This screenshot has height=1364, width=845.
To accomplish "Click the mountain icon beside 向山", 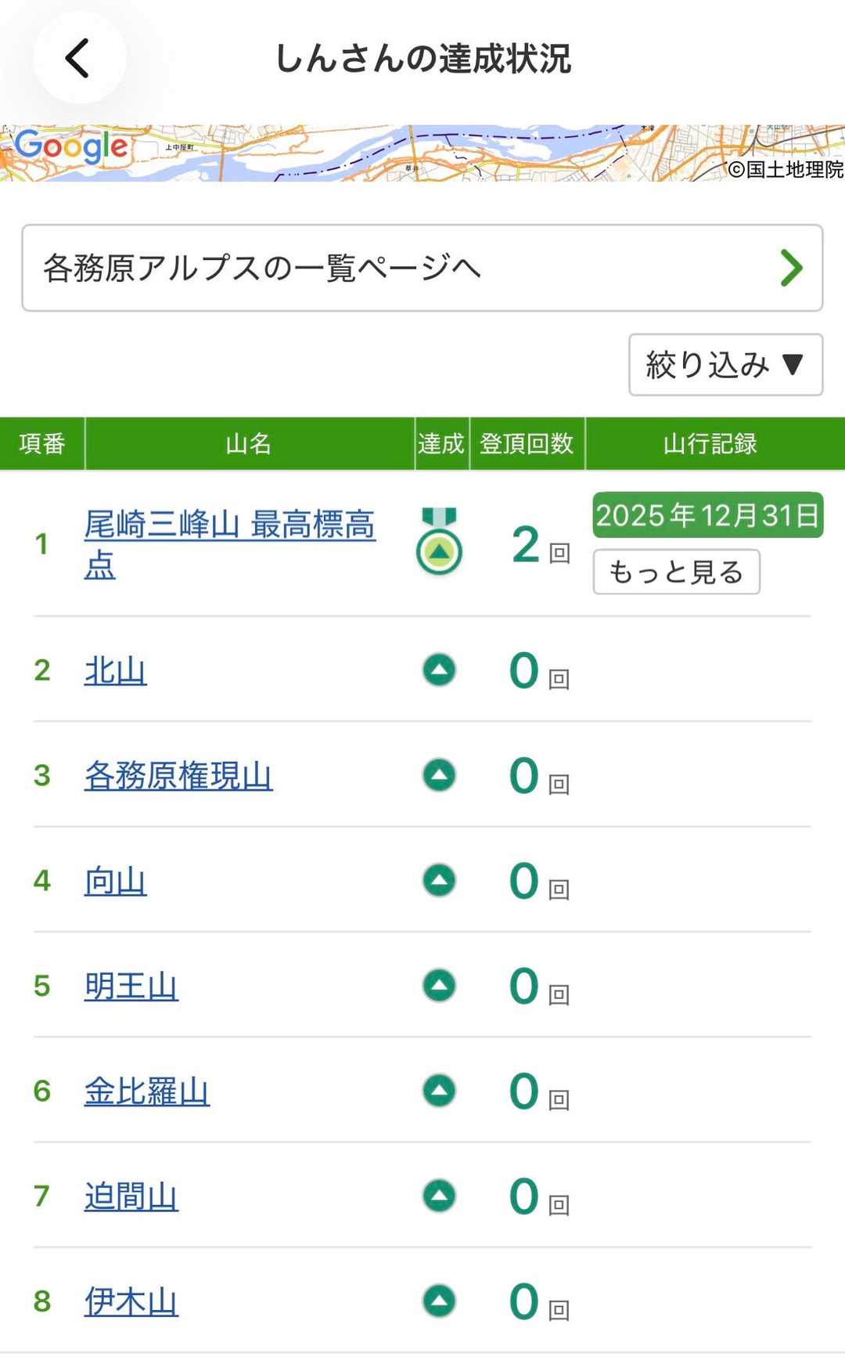I will pyautogui.click(x=439, y=880).
